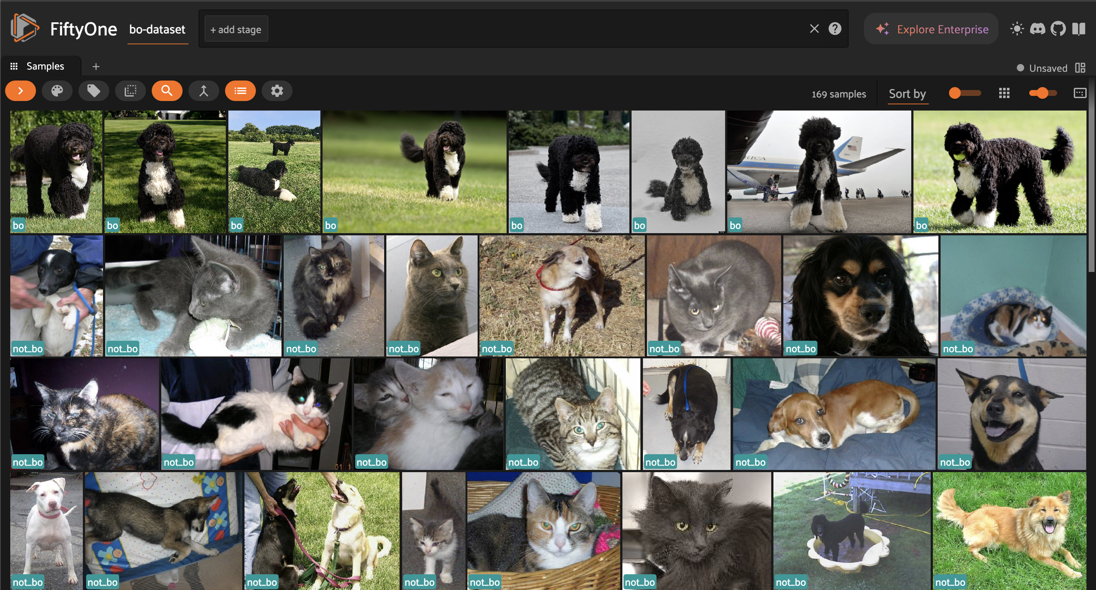
Task: Open the Bo dog near airplane thumbnail
Action: click(819, 172)
